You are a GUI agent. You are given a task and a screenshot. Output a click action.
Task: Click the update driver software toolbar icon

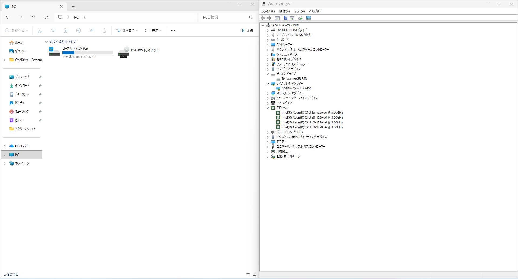coord(300,18)
